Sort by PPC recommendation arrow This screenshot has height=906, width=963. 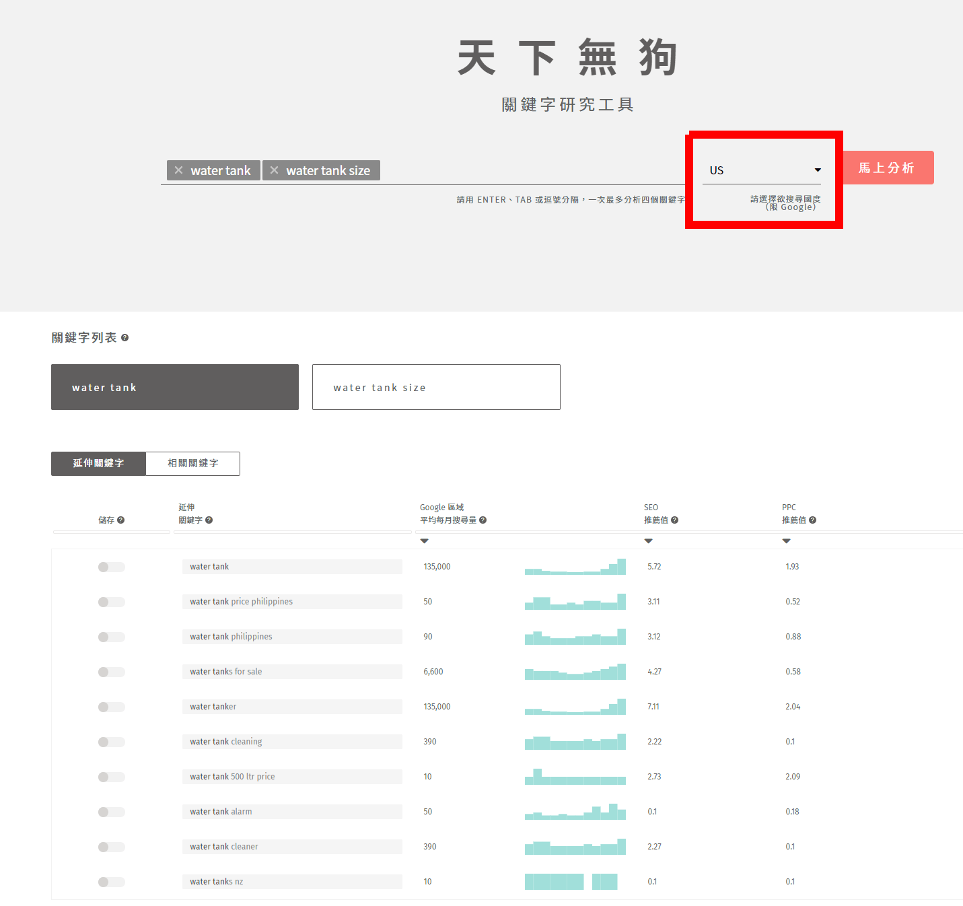(x=786, y=541)
